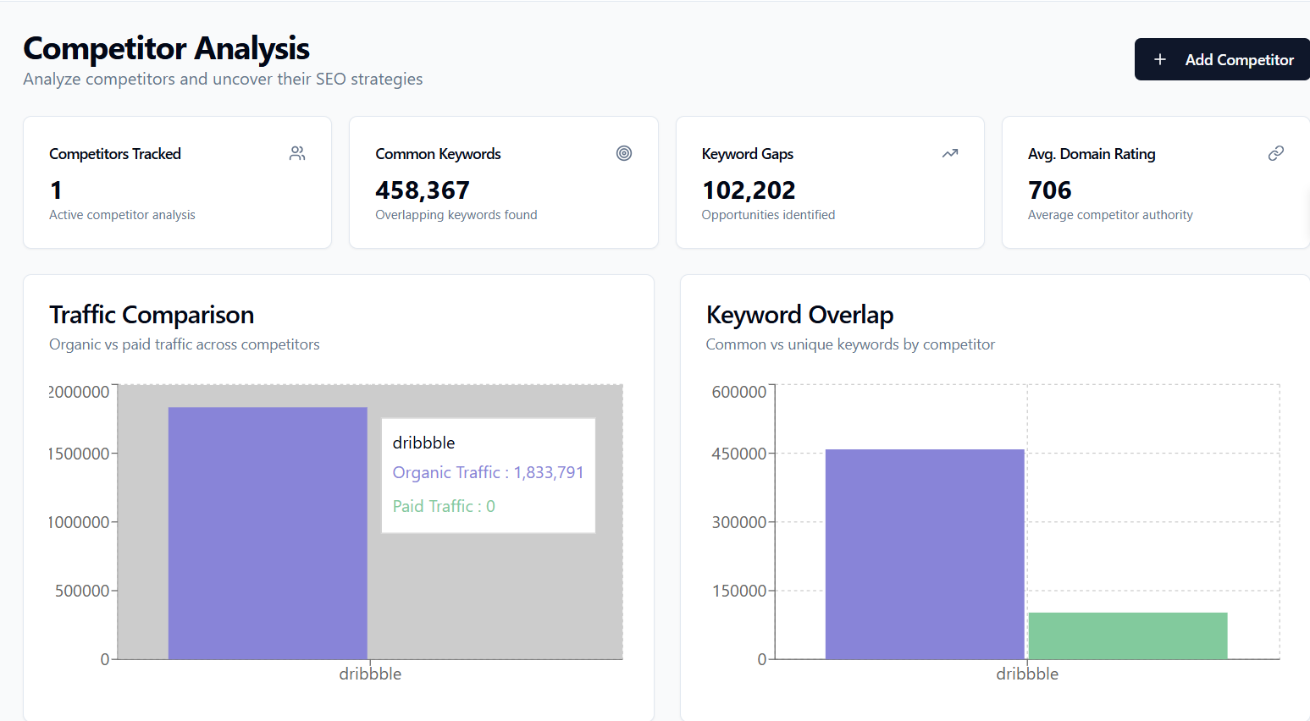Click the Competitors Tracked people icon
The width and height of the screenshot is (1310, 721).
pos(297,153)
